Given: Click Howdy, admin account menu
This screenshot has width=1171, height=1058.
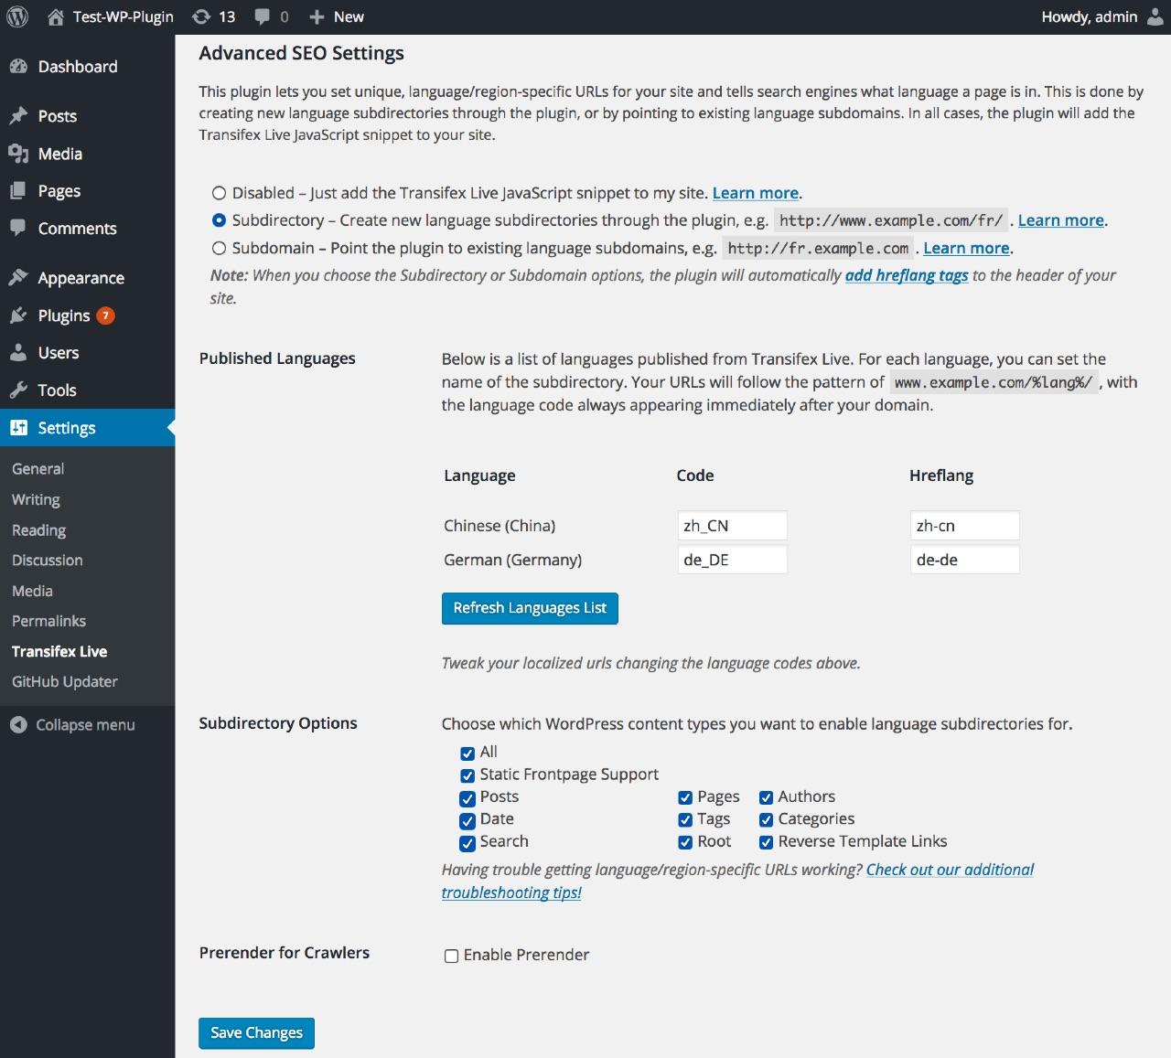Looking at the screenshot, I should [1102, 16].
